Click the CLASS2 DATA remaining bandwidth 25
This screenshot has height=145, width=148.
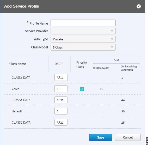(x=123, y=123)
